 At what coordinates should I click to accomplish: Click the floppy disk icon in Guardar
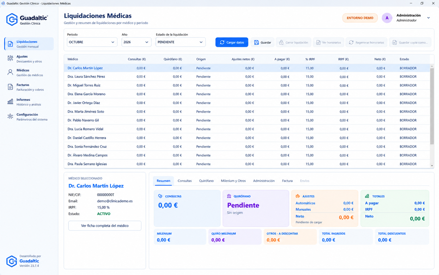point(257,42)
